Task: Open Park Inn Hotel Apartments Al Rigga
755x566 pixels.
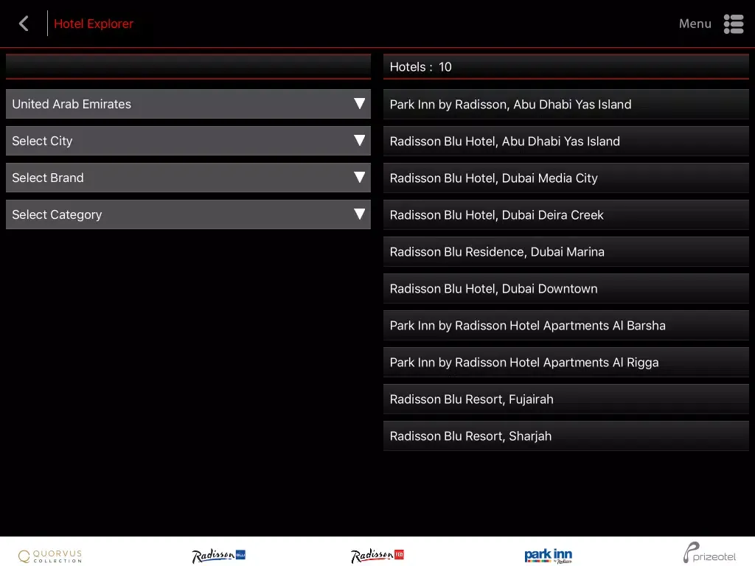Action: tap(566, 363)
